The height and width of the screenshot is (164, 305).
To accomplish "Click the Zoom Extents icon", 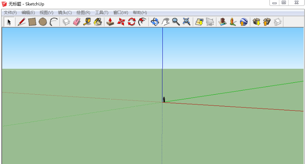I will pos(186,22).
